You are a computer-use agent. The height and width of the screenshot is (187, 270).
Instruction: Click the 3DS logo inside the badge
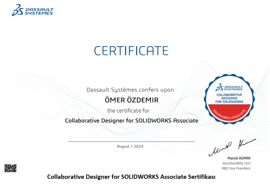[220, 87]
